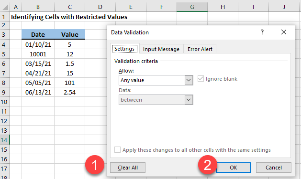
Task: Close the Data Validation dialog
Action: pyautogui.click(x=283, y=32)
